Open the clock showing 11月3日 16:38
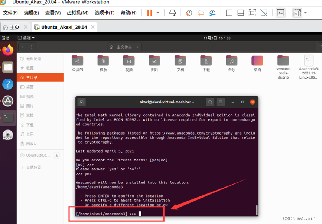 point(217,38)
